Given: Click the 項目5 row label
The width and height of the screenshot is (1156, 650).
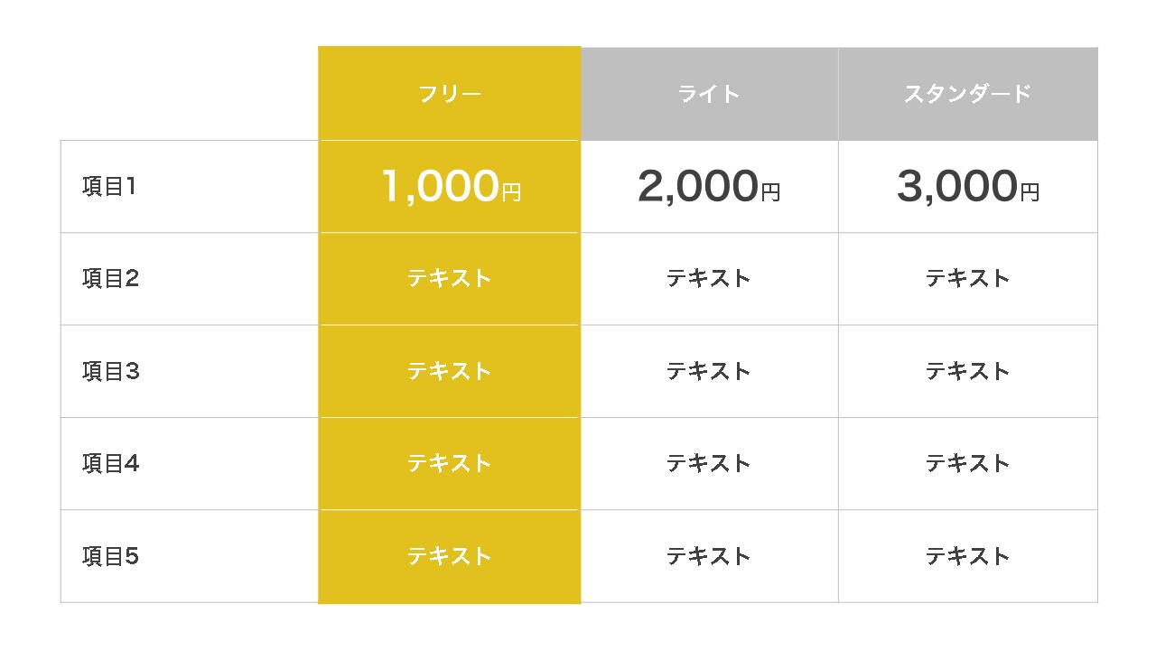Looking at the screenshot, I should click(x=110, y=556).
